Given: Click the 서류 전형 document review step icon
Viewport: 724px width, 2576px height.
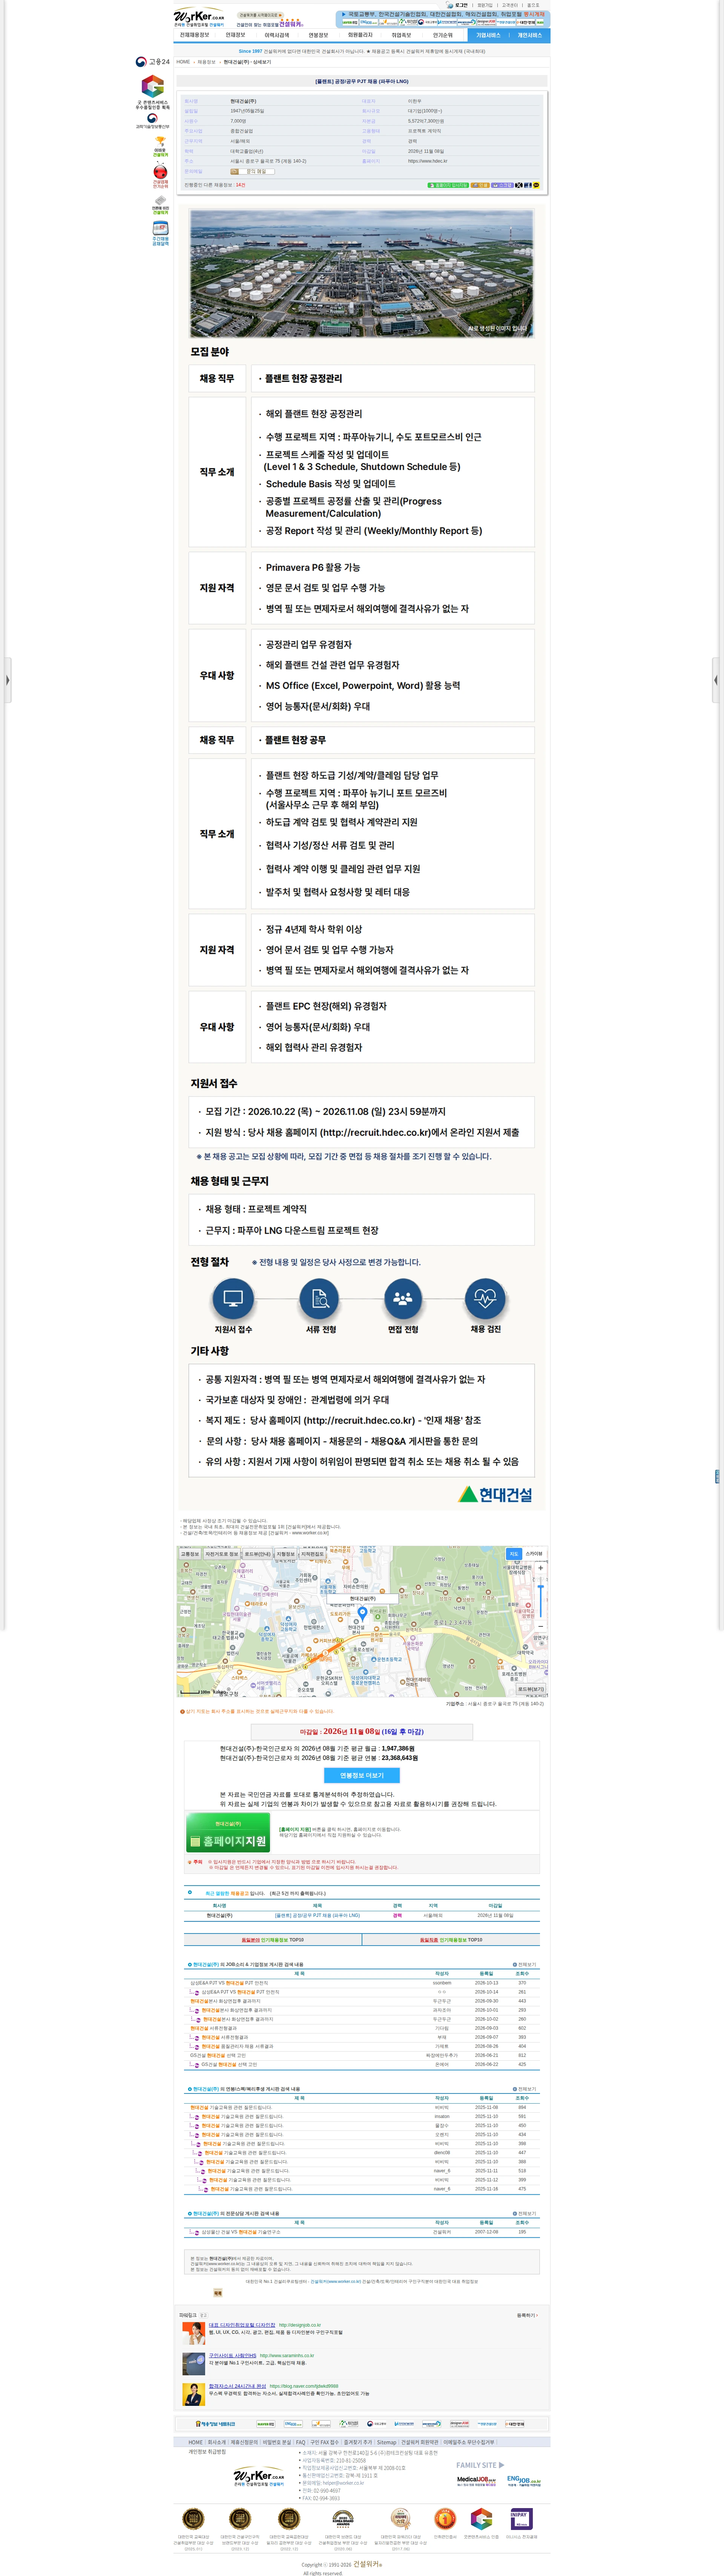Looking at the screenshot, I should [320, 1298].
